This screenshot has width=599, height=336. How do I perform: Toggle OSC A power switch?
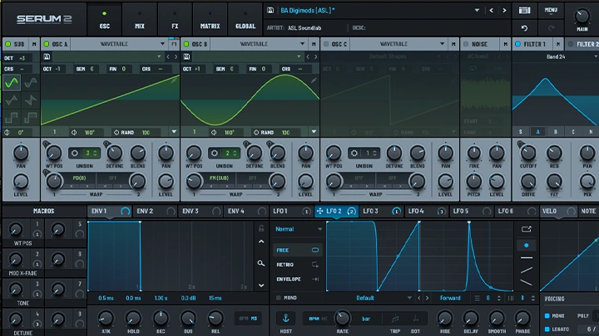pyautogui.click(x=47, y=44)
